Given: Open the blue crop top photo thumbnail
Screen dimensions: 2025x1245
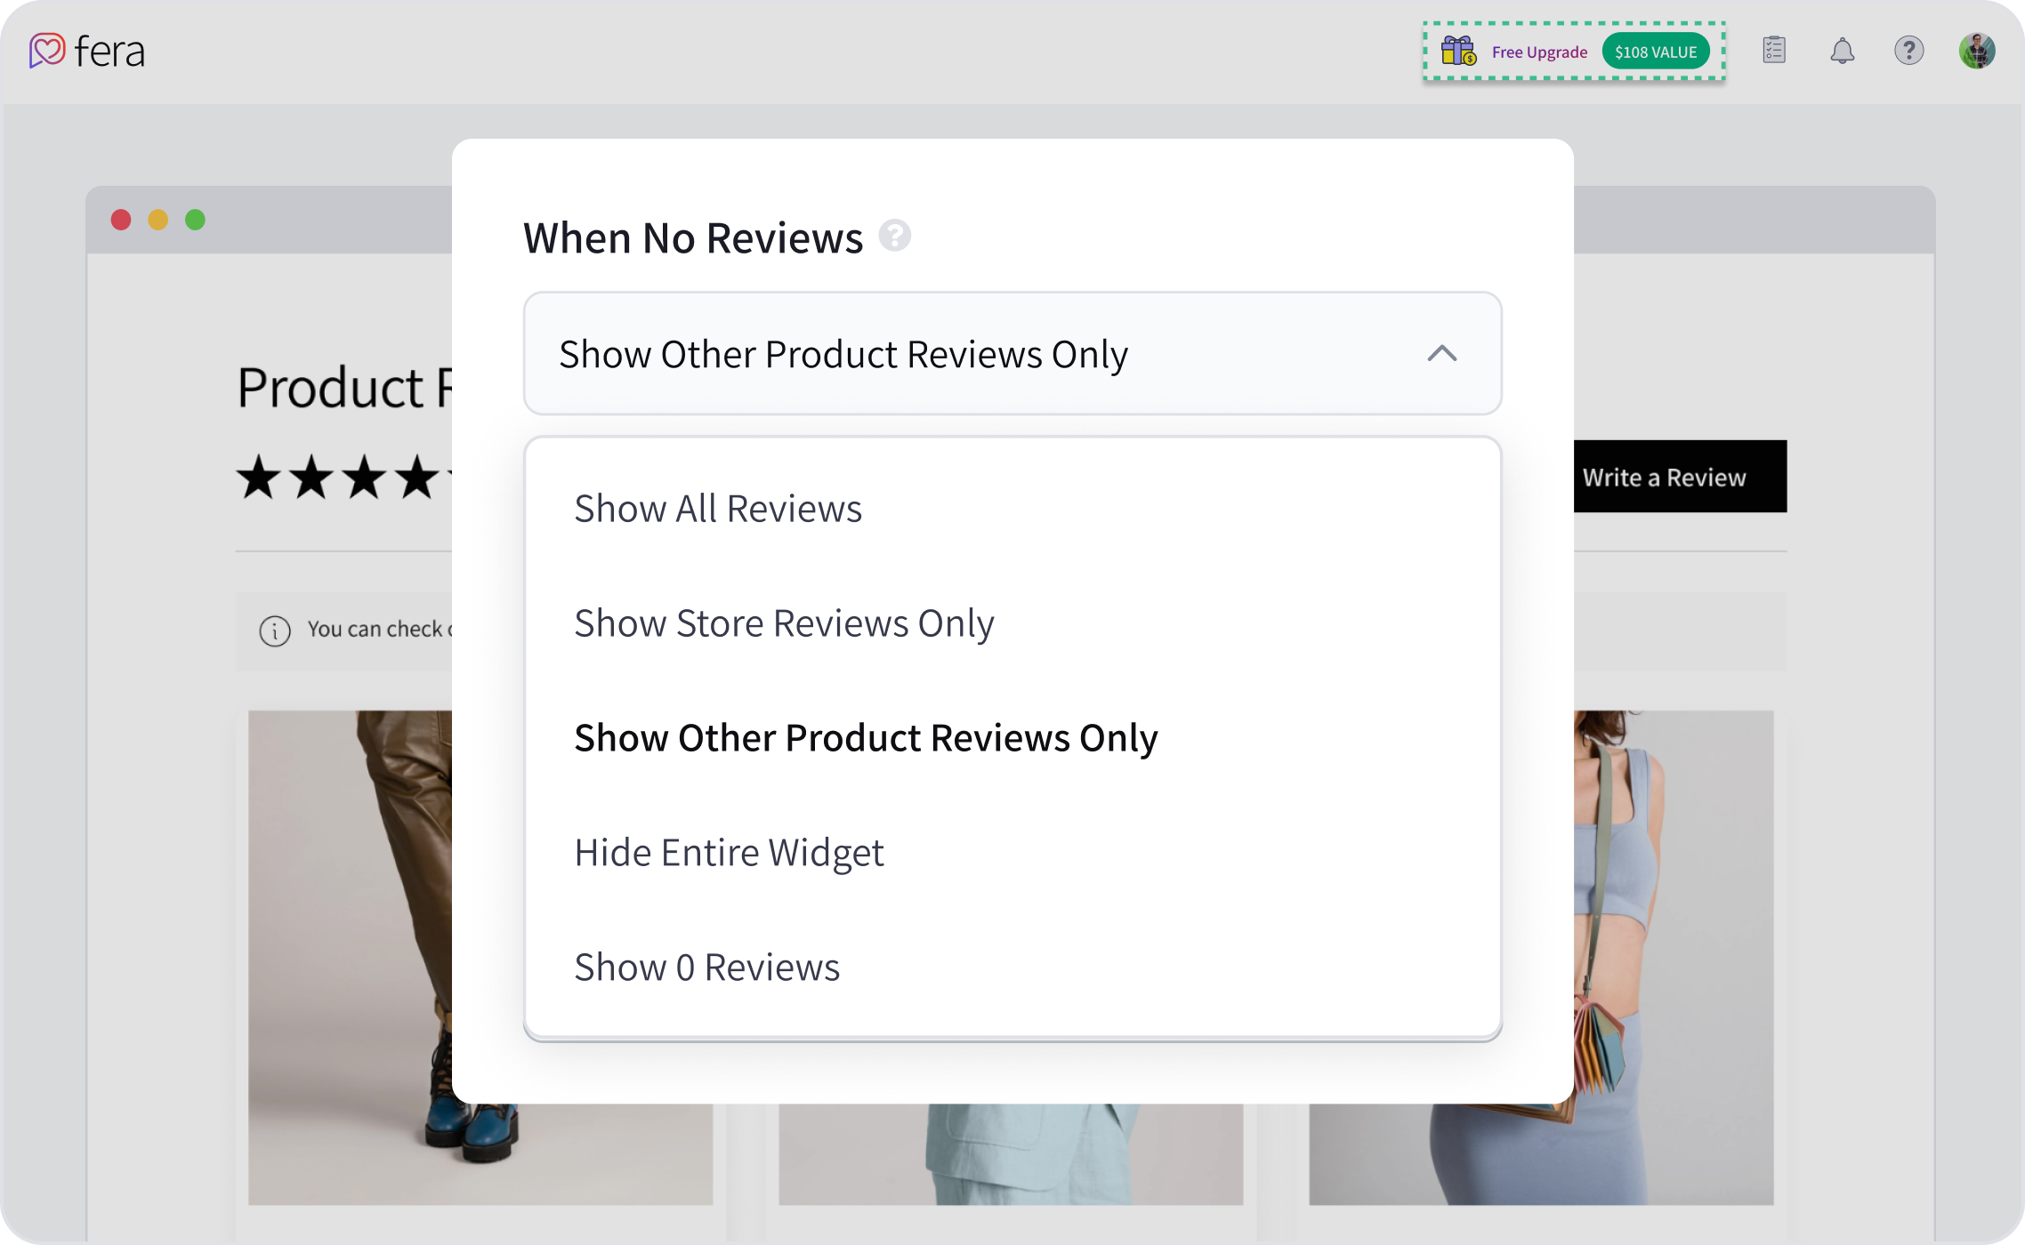Looking at the screenshot, I should click(1673, 957).
